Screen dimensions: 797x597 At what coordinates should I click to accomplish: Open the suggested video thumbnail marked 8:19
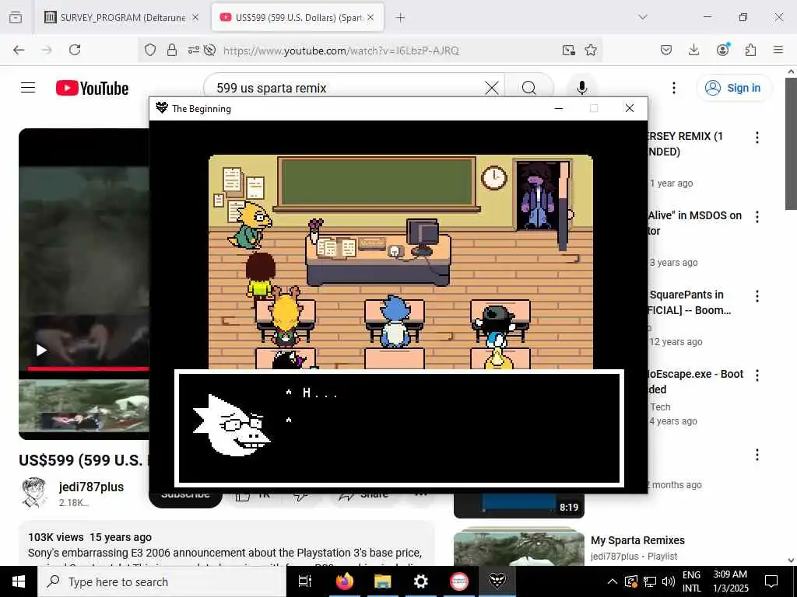point(519,505)
